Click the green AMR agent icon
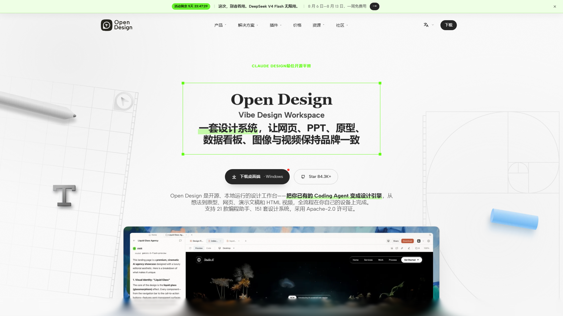Screen dimensions: 563x316 click(134, 248)
